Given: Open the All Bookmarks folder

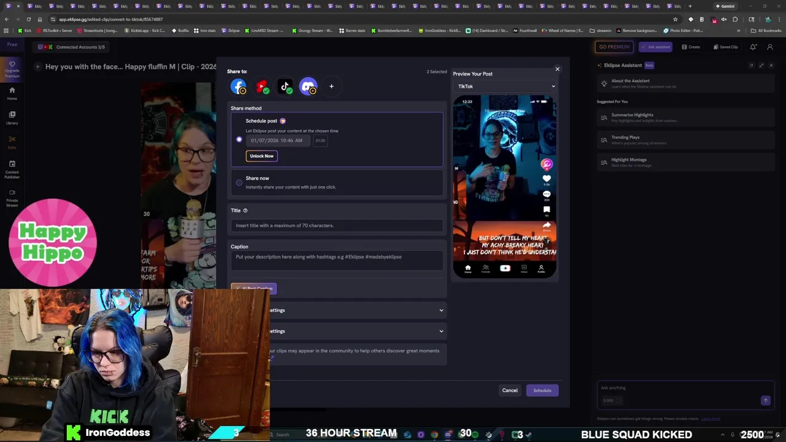Looking at the screenshot, I should click(766, 30).
